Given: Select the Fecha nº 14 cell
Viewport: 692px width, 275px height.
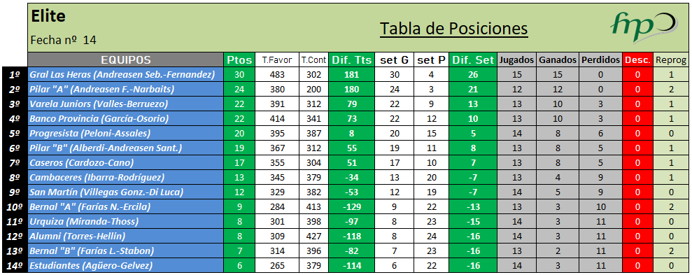Looking at the screenshot, I should click(x=64, y=40).
